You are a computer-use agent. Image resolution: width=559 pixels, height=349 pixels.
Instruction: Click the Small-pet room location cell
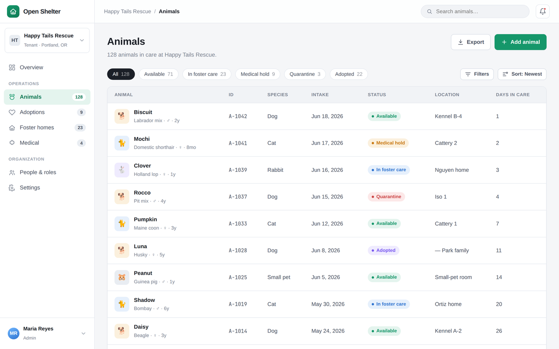click(x=453, y=277)
